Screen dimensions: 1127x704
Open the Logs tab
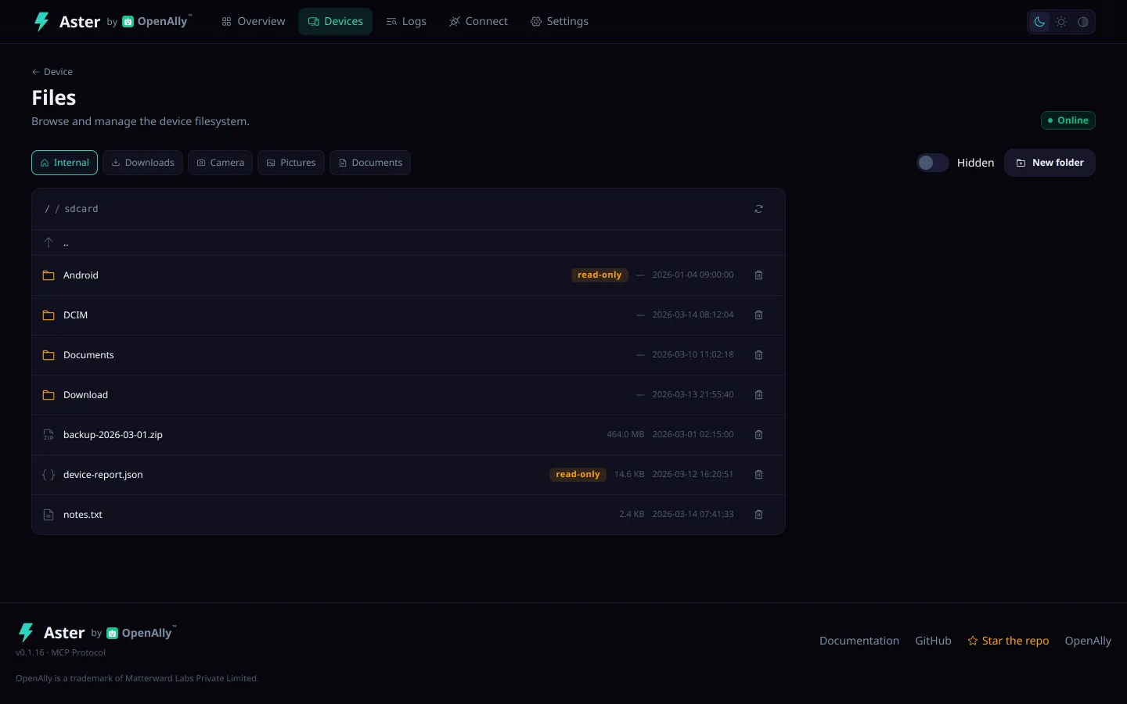point(406,22)
